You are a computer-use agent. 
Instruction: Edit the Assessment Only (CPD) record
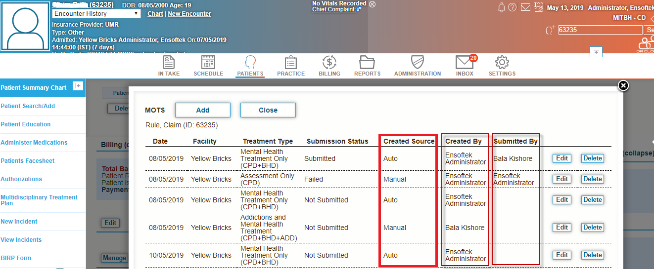coord(562,179)
